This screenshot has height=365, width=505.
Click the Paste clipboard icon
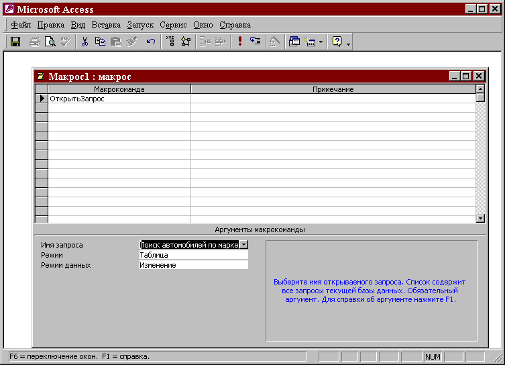click(x=115, y=42)
